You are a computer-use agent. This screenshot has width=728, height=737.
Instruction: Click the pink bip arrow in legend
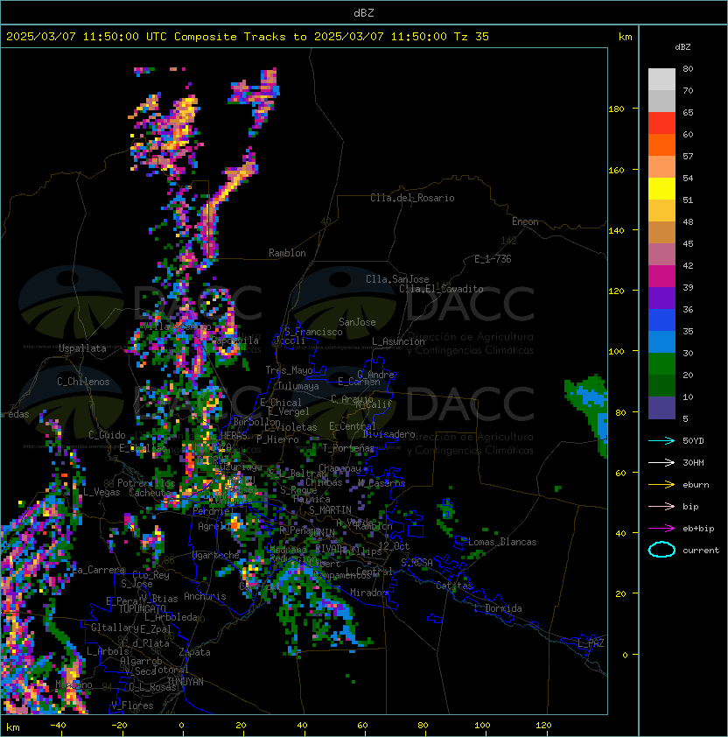pos(661,506)
